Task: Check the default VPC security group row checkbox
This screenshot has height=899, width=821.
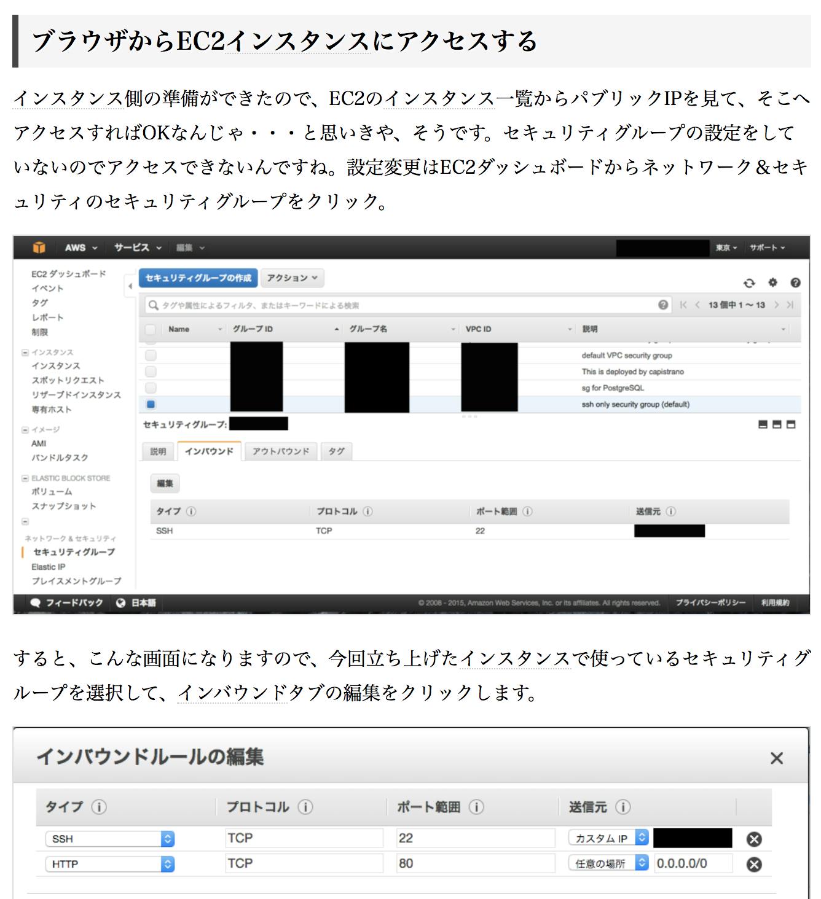Action: pos(151,355)
